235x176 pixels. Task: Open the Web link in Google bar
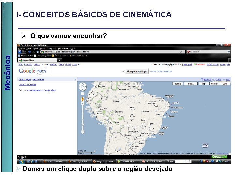(21, 65)
